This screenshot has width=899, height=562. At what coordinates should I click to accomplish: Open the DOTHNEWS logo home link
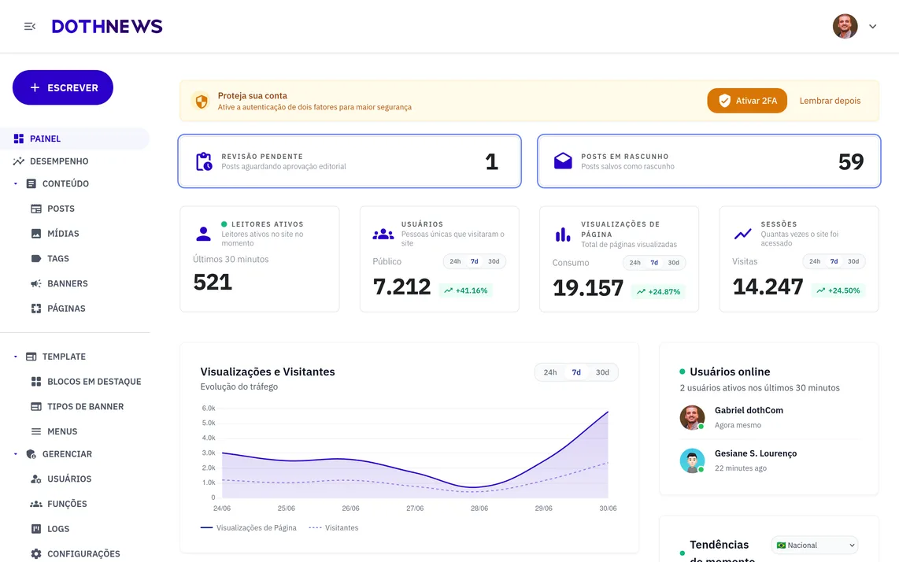coord(107,27)
